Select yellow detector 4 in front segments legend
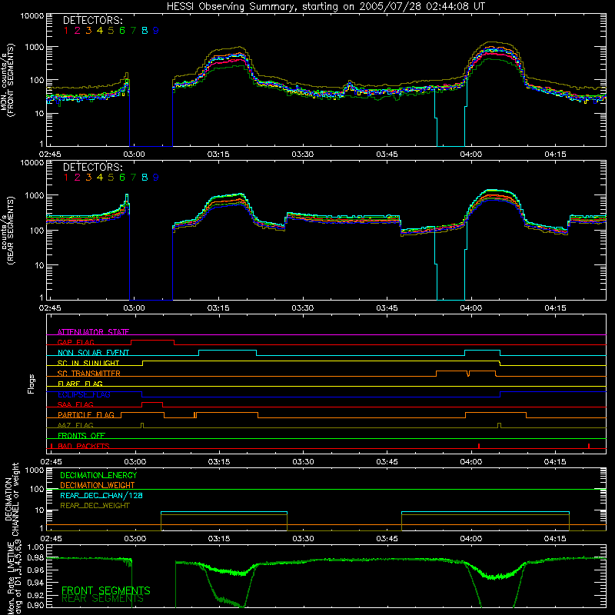This screenshot has width=615, height=615. (100, 31)
